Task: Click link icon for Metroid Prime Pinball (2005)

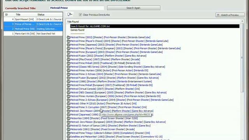Action: [x=68, y=63]
